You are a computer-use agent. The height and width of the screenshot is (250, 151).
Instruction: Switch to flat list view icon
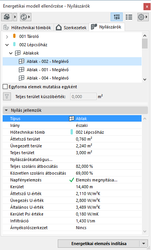[x=129, y=17]
